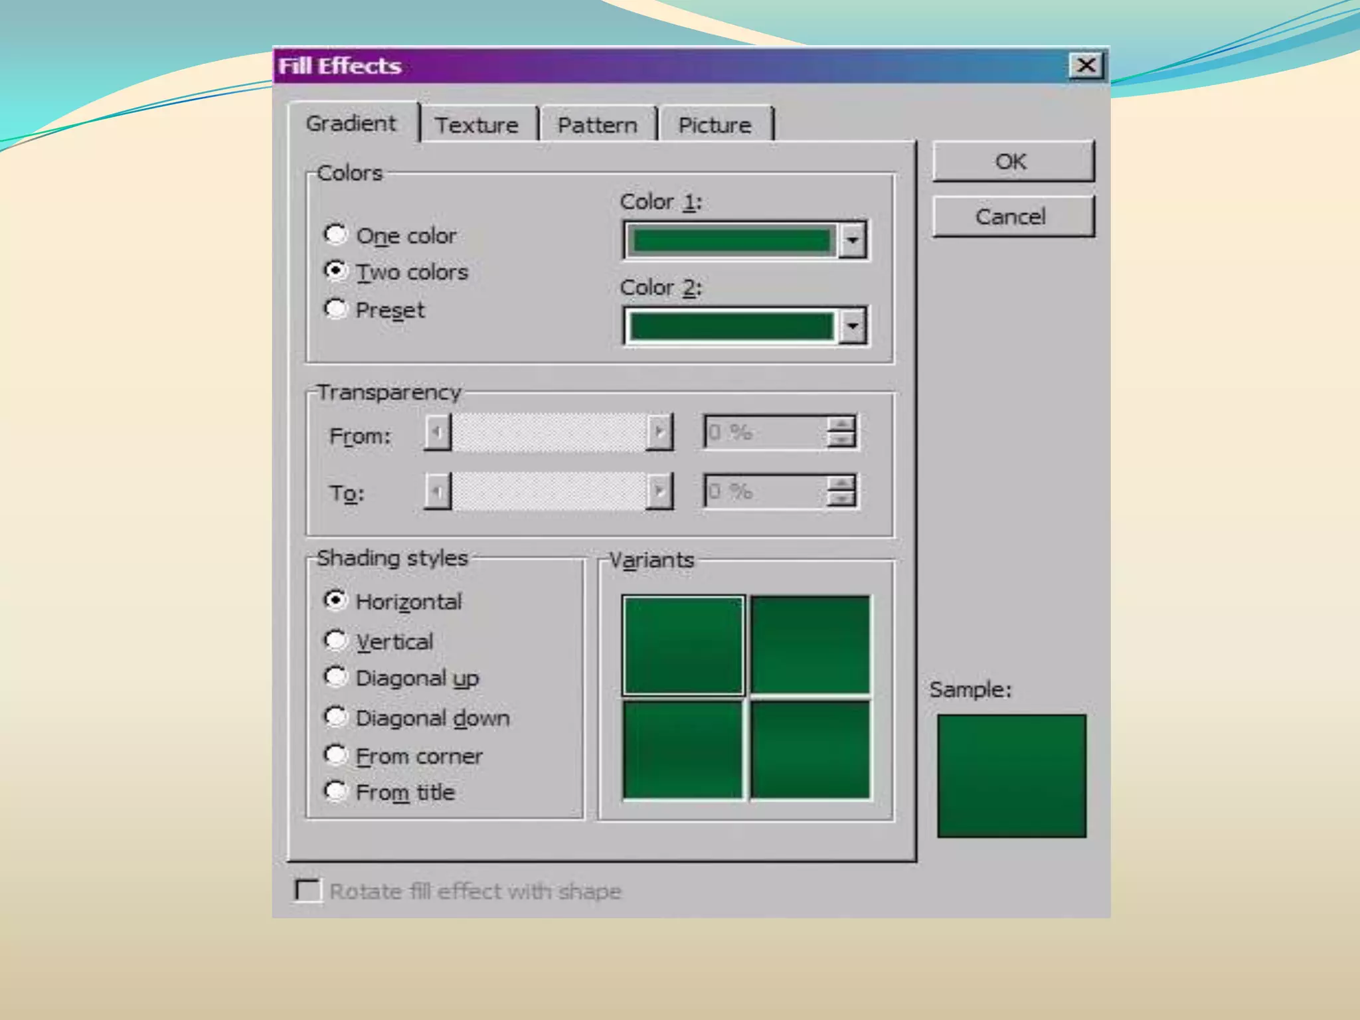Switch to the Texture tab
The height and width of the screenshot is (1020, 1360).
point(477,125)
